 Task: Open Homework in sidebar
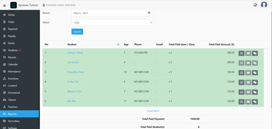(19, 93)
